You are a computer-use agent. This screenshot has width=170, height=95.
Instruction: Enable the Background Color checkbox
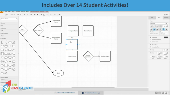[151, 40]
